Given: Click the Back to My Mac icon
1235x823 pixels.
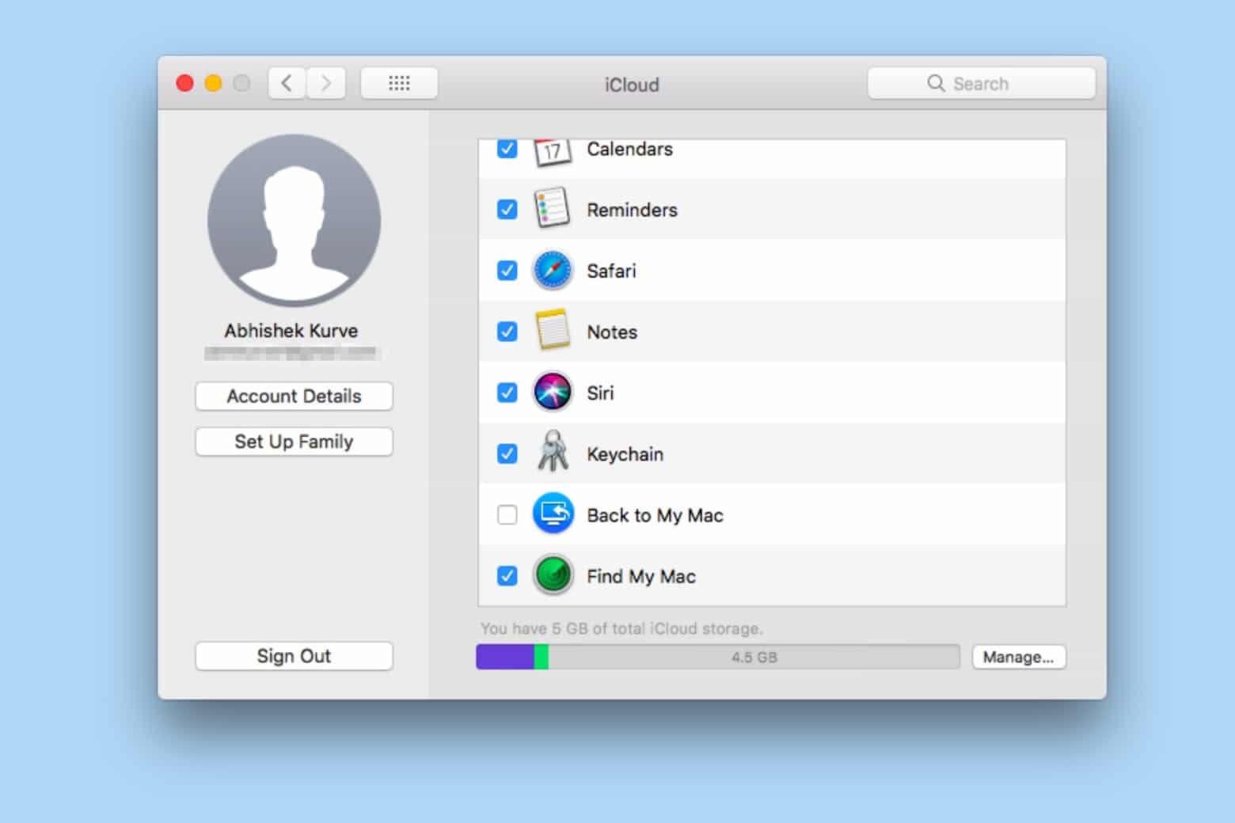Looking at the screenshot, I should tap(552, 514).
